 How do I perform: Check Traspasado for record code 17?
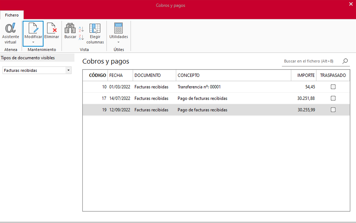333,98
